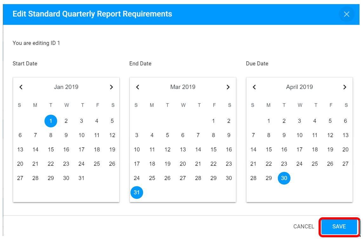The image size is (363, 243).
Task: Save the quarterly report requirements
Action: (339, 226)
